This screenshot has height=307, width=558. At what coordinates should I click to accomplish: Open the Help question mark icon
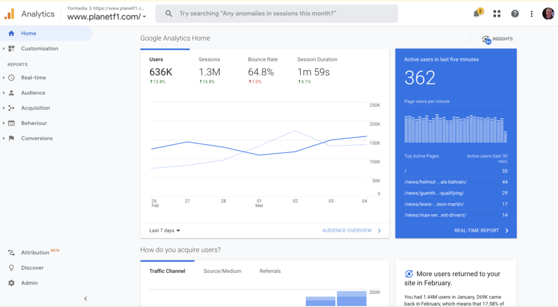[x=514, y=14]
